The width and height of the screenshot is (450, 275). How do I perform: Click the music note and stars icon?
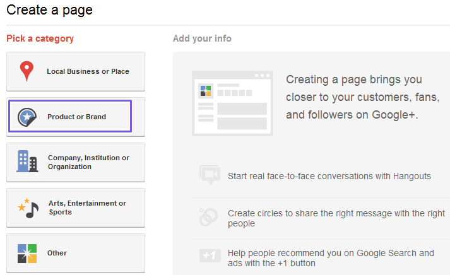[28, 208]
